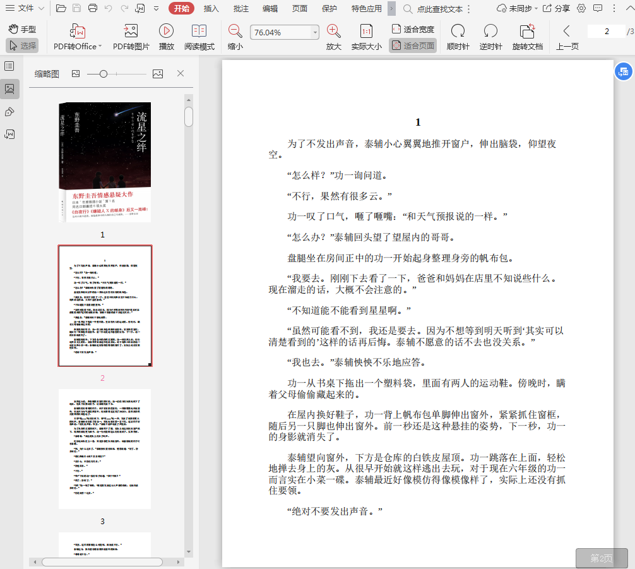Switch to the 插入 tab
Viewport: 635px width, 569px height.
pos(211,8)
